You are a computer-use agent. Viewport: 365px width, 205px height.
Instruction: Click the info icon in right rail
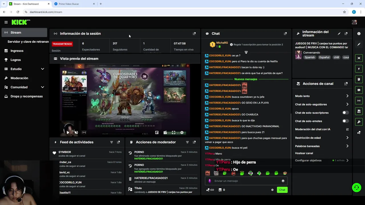coord(359,34)
